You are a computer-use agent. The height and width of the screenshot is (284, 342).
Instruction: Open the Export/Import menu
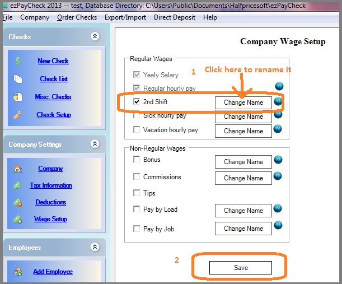[x=125, y=17]
